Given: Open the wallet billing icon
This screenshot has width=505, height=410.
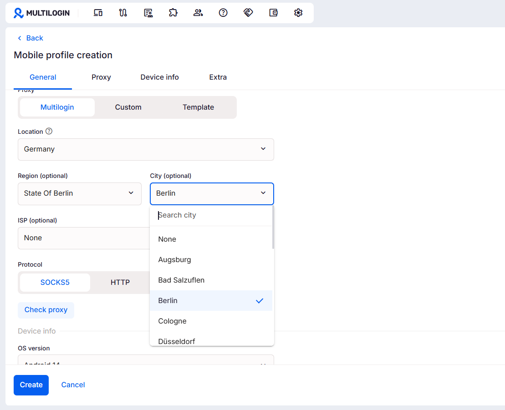Looking at the screenshot, I should tap(273, 13).
